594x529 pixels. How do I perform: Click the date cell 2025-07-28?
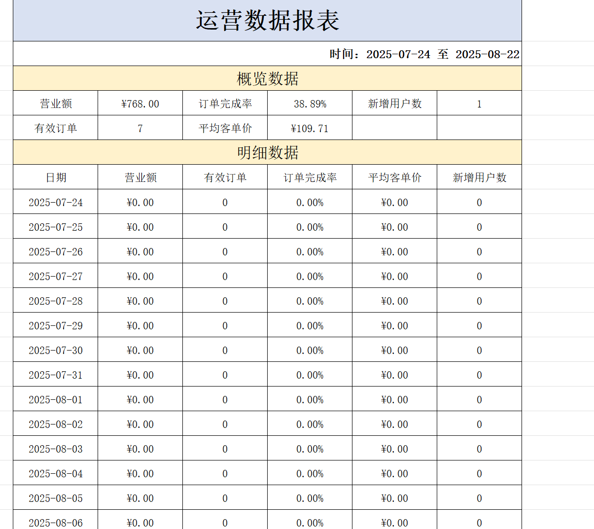56,300
